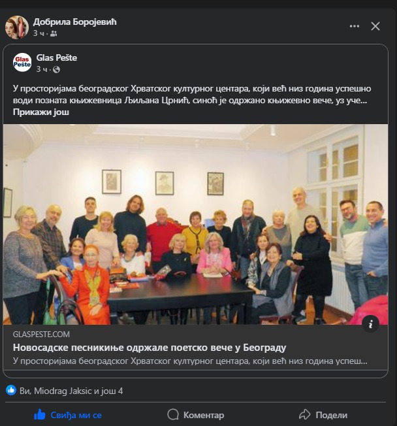Click the GLASPESTE.COM source domain
This screenshot has height=426, width=397.
point(41,335)
